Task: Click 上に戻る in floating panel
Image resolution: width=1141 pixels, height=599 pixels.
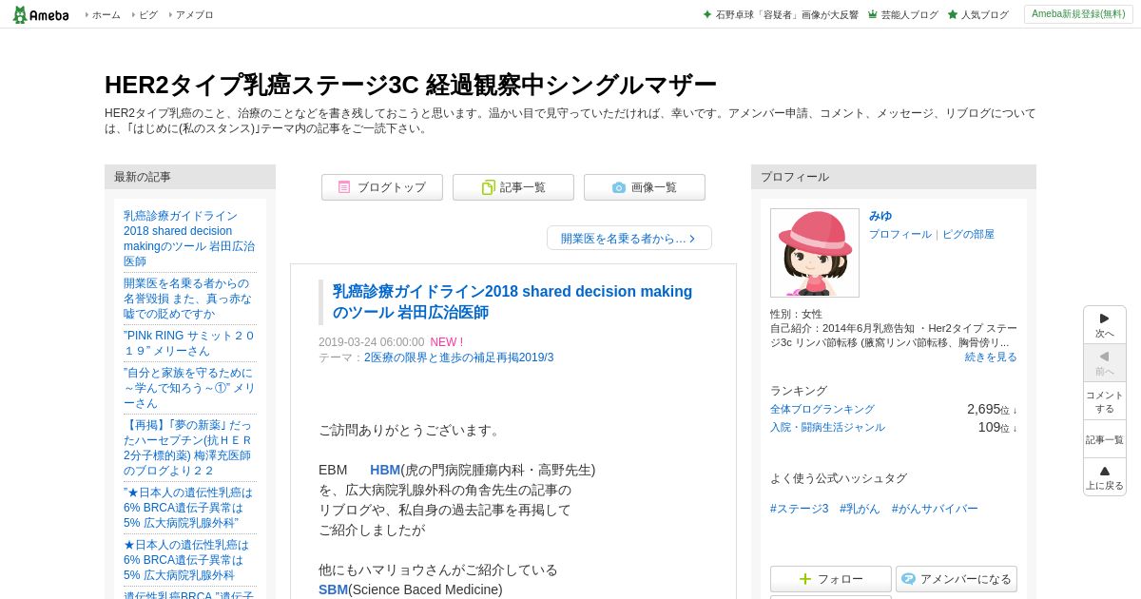Action: [x=1105, y=477]
